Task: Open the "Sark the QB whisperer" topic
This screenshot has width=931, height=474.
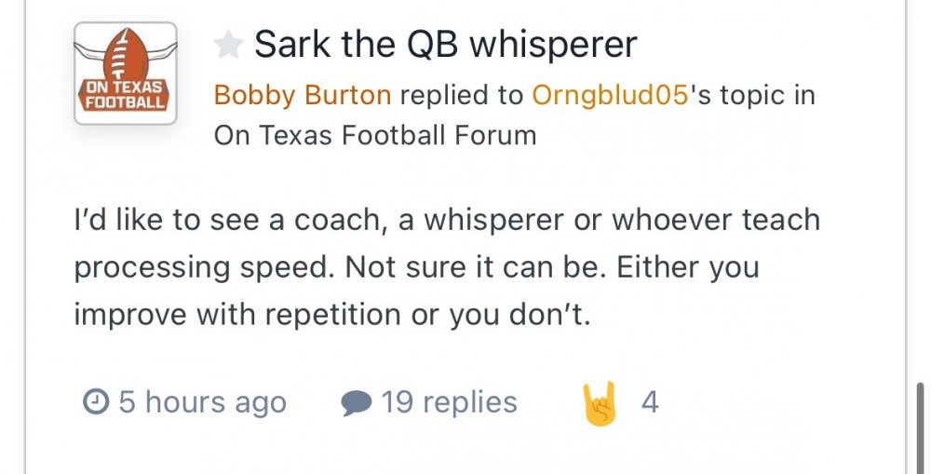Action: pyautogui.click(x=446, y=44)
